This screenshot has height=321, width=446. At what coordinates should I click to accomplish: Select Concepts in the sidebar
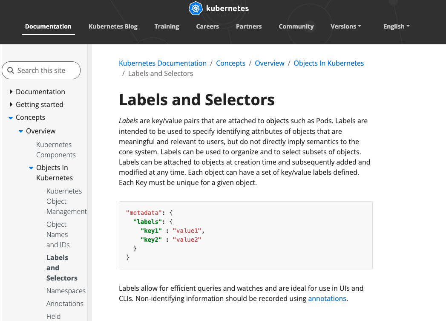click(30, 117)
